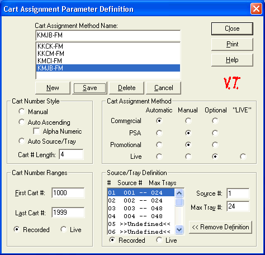This screenshot has width=265, height=255.
Task: Set Promotional to Automatic
Action: 159,145
